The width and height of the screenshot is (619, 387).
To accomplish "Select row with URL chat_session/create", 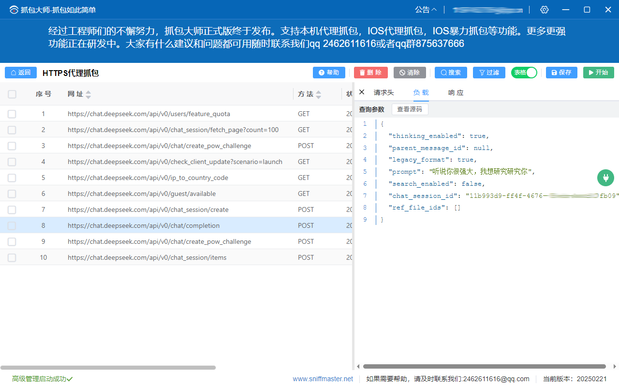I will point(176,209).
